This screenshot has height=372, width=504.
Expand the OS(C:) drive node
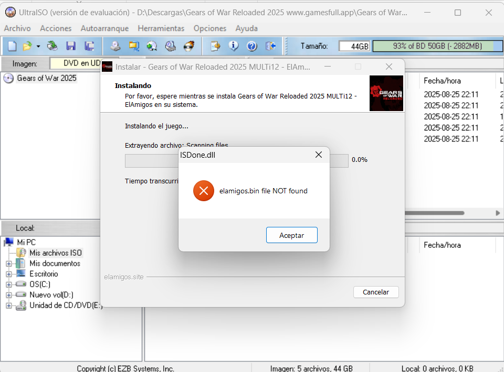9,285
